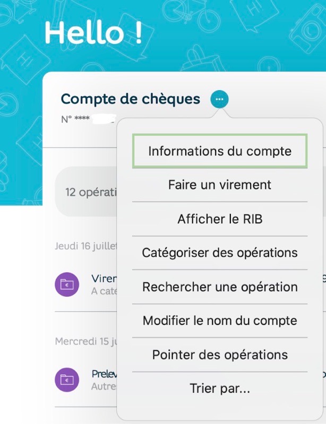Choose Modifier le nom du compte
This screenshot has height=424, width=326.
click(219, 321)
